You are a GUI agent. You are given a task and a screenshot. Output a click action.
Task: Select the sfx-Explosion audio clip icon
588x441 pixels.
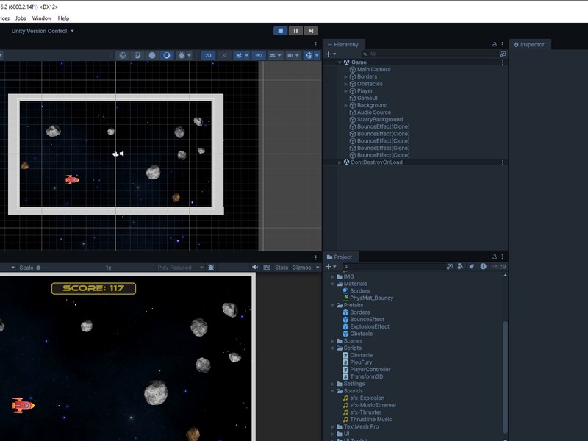(345, 398)
